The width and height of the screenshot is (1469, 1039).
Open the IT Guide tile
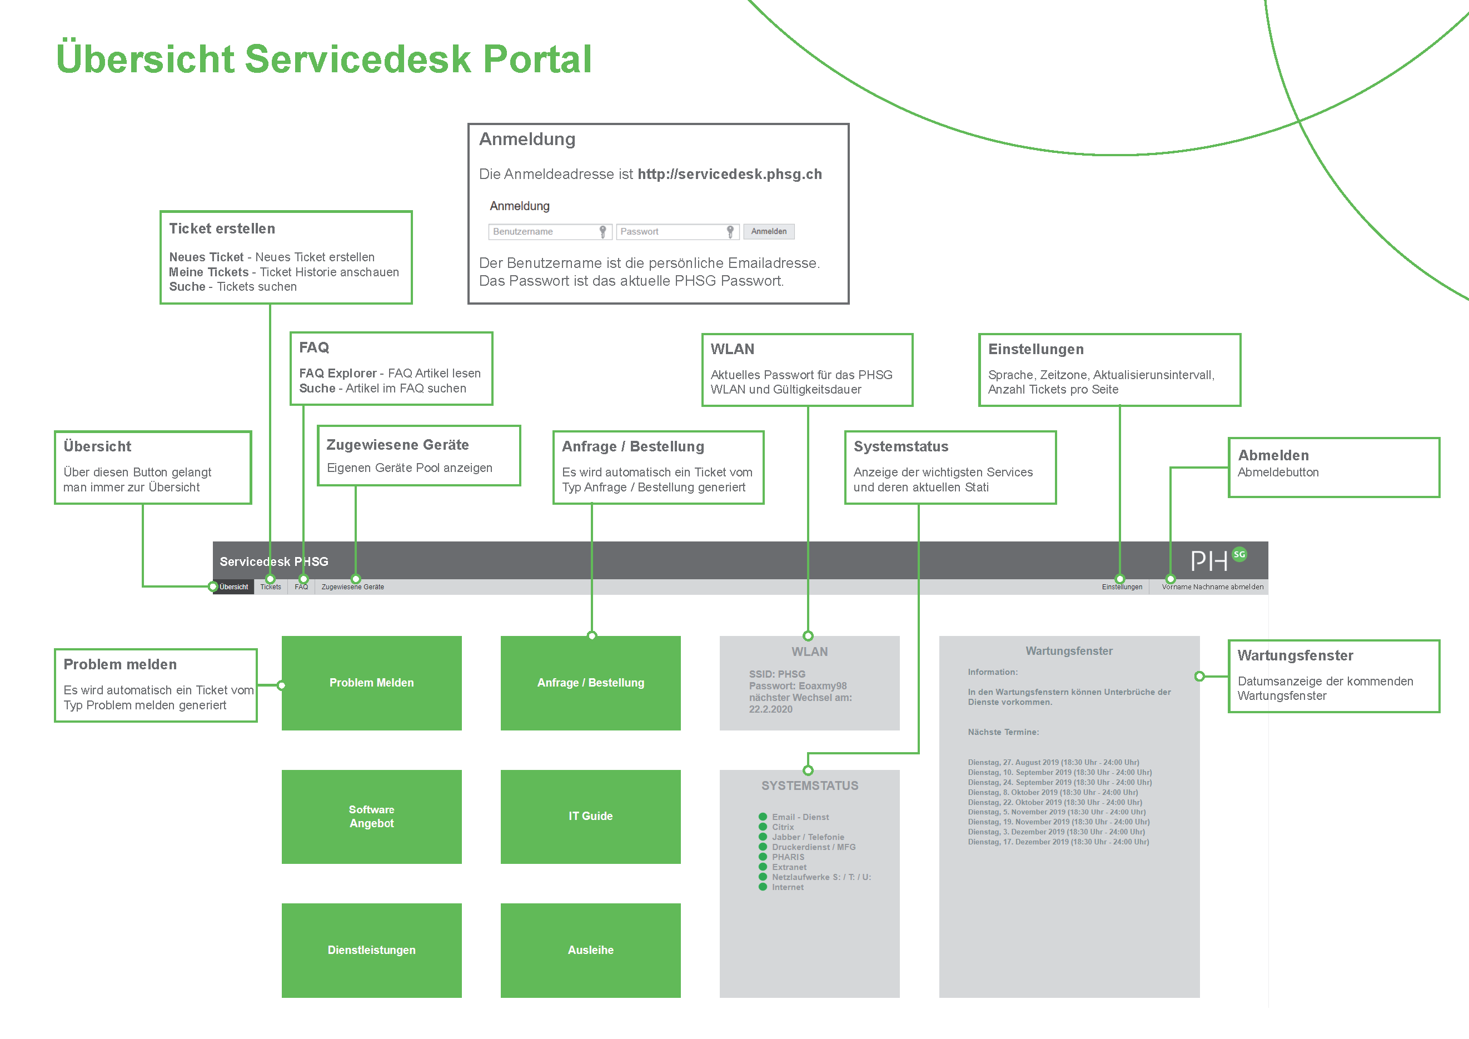point(590,816)
